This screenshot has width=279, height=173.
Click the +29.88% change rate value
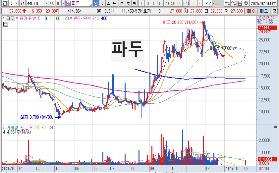[51, 11]
